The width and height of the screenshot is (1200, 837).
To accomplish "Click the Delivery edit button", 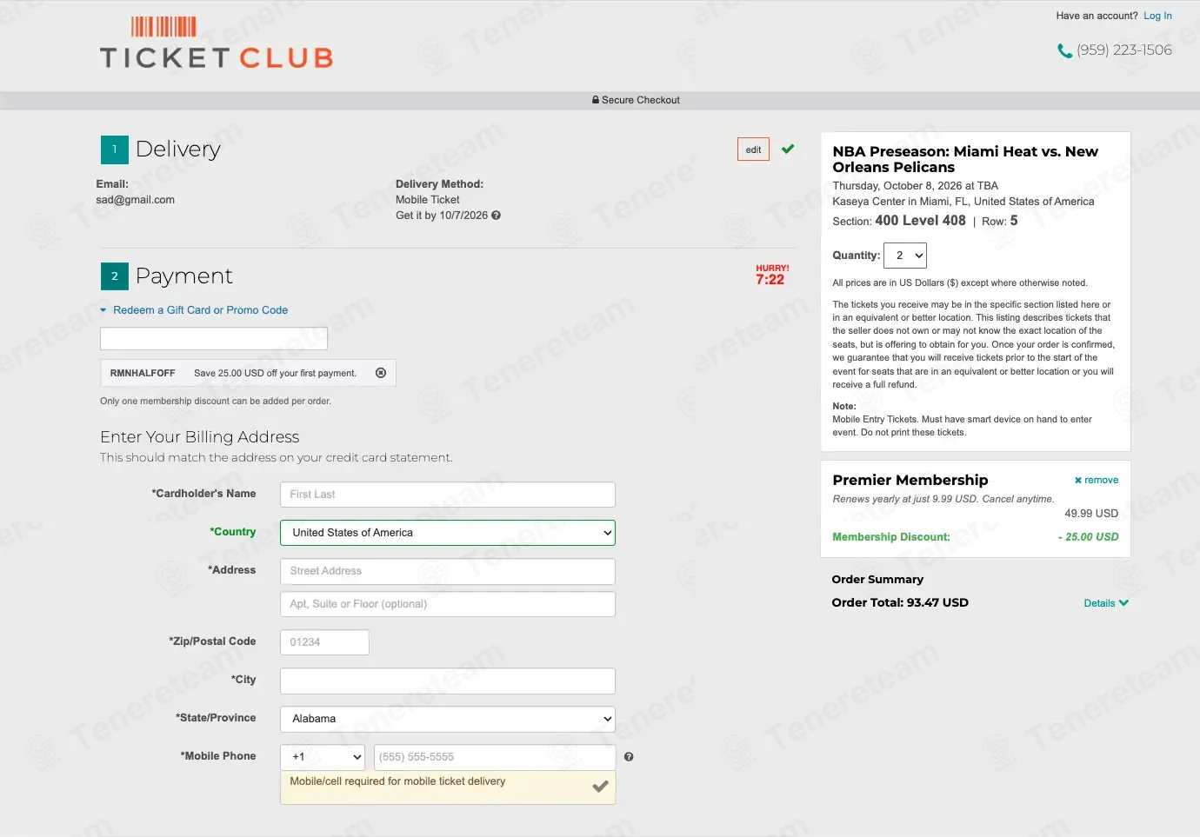I will tap(753, 149).
